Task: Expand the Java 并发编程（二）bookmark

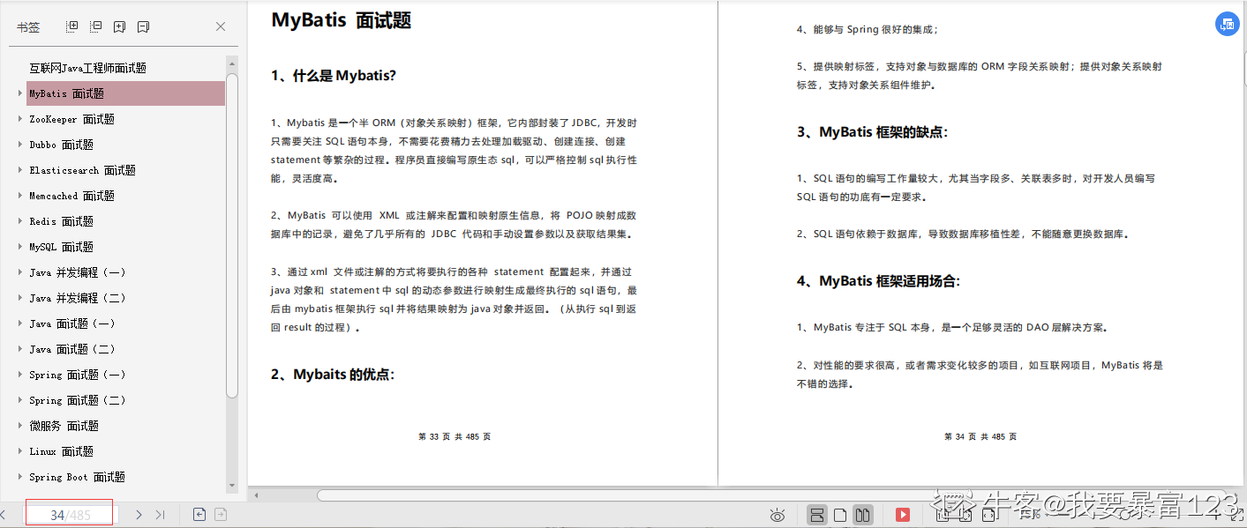Action: [20, 298]
